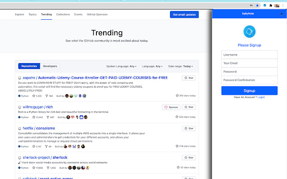This screenshot has width=287, height=179.
Task: Focus the Username input field
Action: click(x=249, y=55)
